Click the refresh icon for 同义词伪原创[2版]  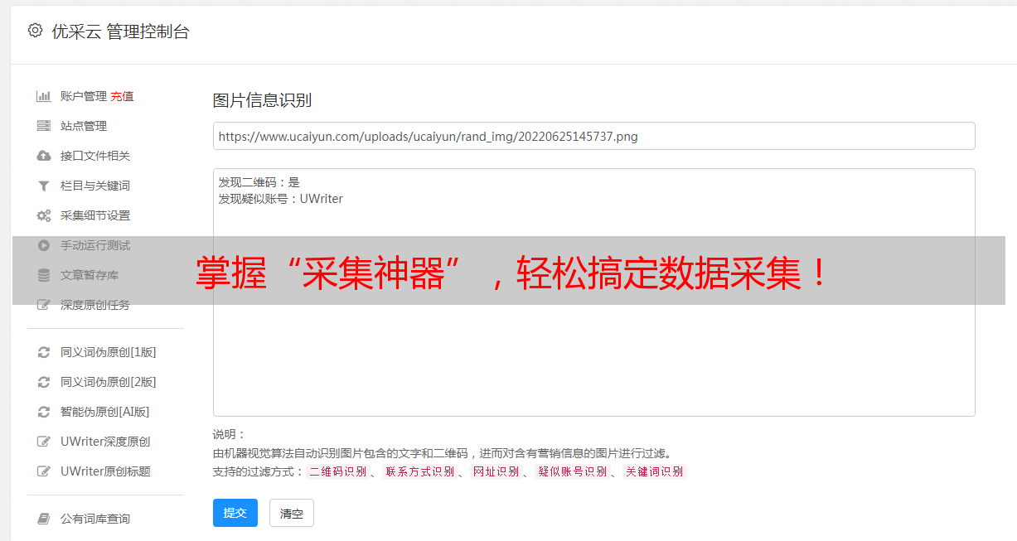(44, 382)
